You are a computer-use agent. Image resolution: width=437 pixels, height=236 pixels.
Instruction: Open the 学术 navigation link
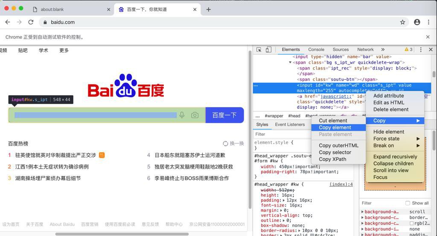(x=44, y=50)
